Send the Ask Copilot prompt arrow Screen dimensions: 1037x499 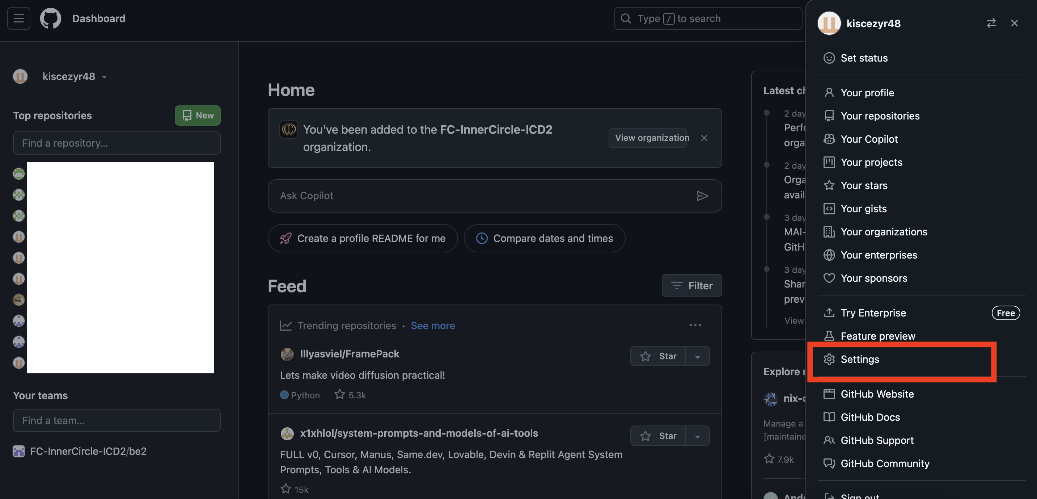[x=702, y=196]
